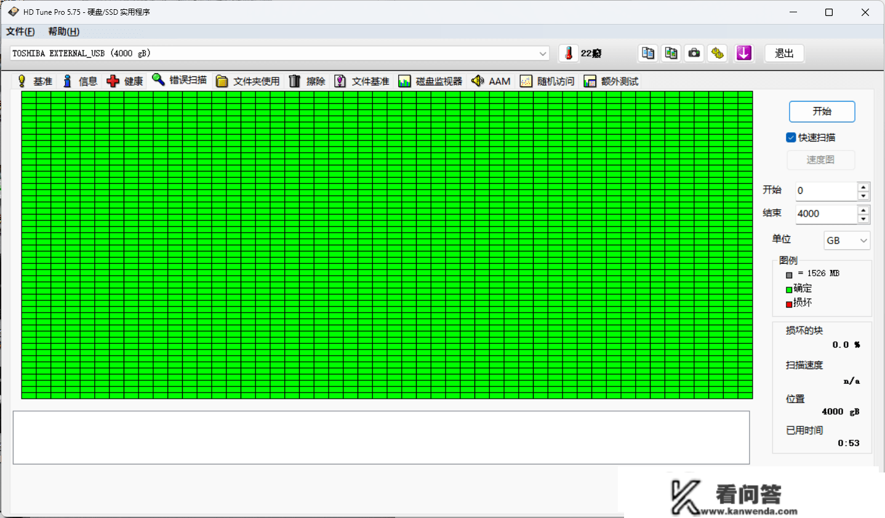This screenshot has height=518, width=885.
Task: Click the camera save screenshot icon
Action: coord(694,54)
